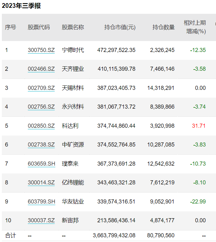Click holding quantity 14,318,291

pos(161,88)
